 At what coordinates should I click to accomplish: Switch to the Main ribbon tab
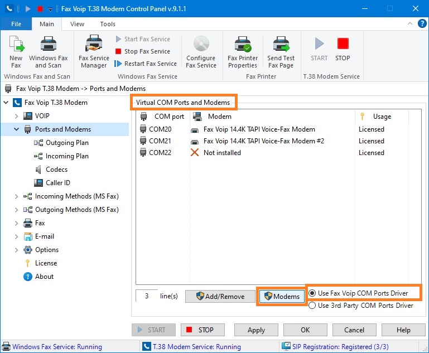(47, 24)
